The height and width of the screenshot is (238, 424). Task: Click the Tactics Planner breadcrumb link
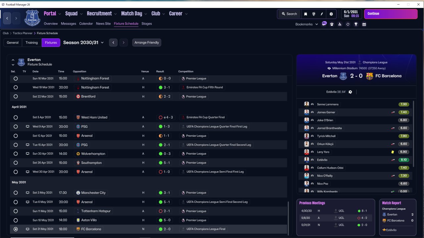click(x=23, y=33)
